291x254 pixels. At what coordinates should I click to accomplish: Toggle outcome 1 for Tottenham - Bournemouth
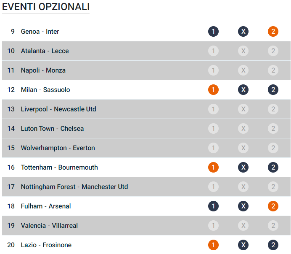[213, 168]
